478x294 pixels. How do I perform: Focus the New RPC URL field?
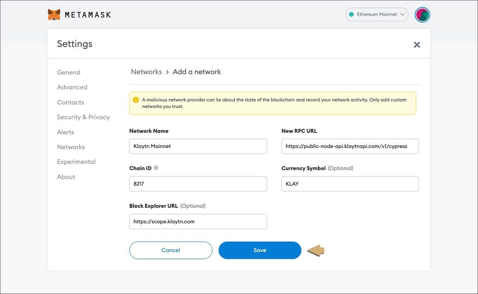pos(350,146)
